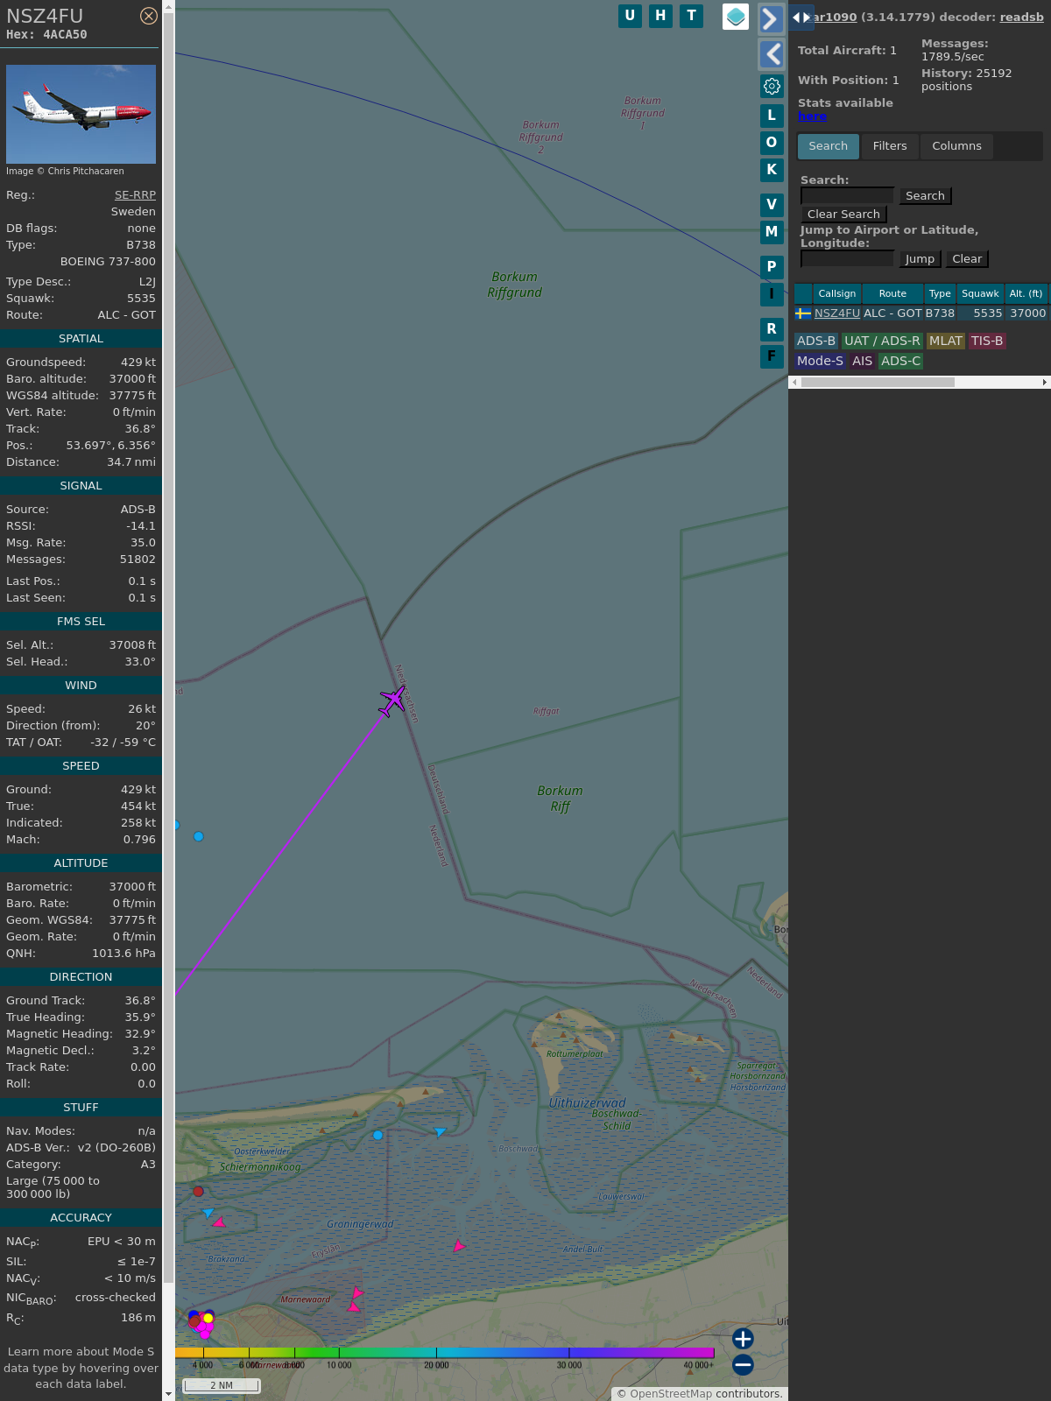Click the UAT / ADS-R legend label
Image resolution: width=1051 pixels, height=1401 pixels.
pos(882,341)
